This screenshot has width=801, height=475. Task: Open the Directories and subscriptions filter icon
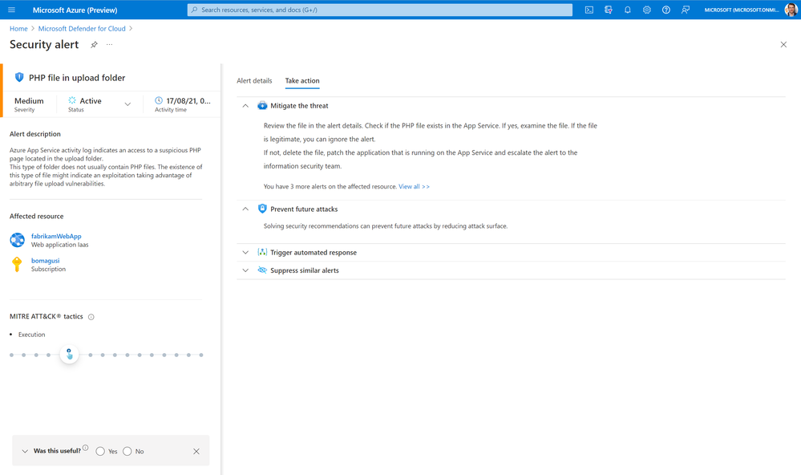(x=609, y=10)
